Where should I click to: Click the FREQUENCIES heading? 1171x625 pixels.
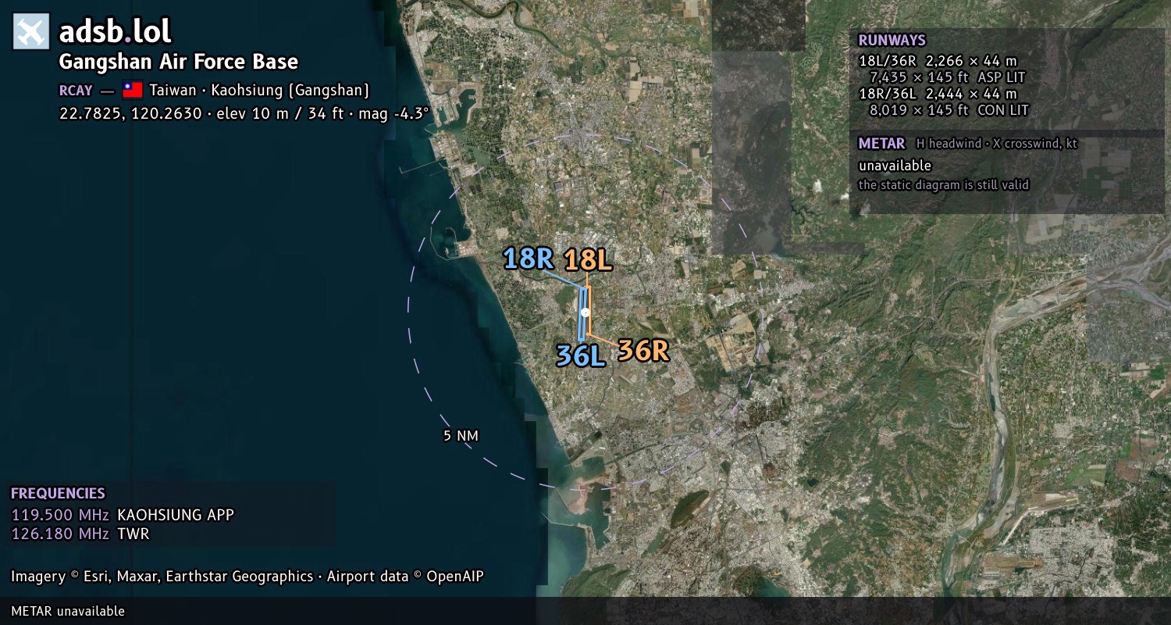click(58, 494)
